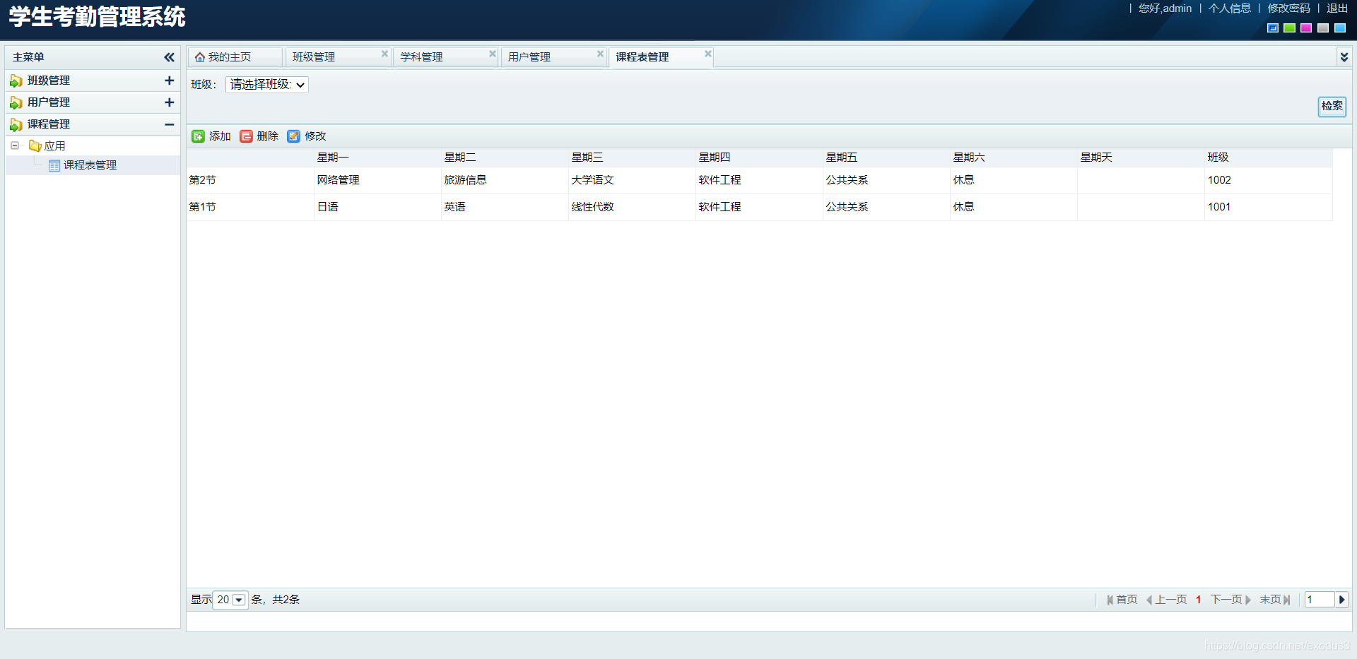The image size is (1357, 659).
Task: Select the 第1节 row
Action: coord(760,207)
